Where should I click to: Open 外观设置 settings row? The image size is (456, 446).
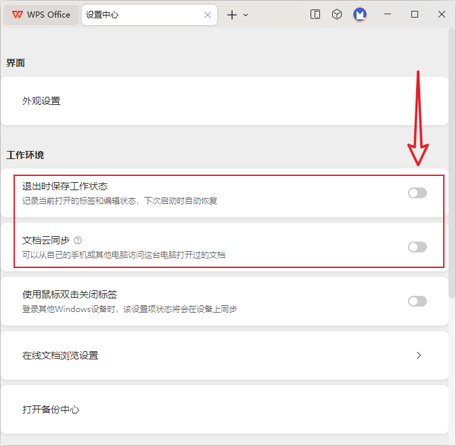41,101
